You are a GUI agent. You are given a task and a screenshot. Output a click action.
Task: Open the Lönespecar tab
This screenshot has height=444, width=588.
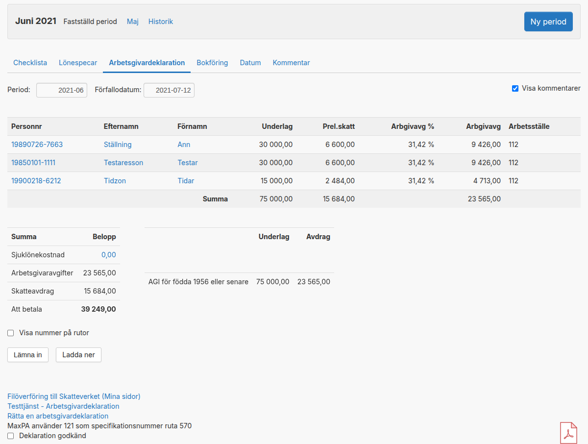click(x=78, y=63)
